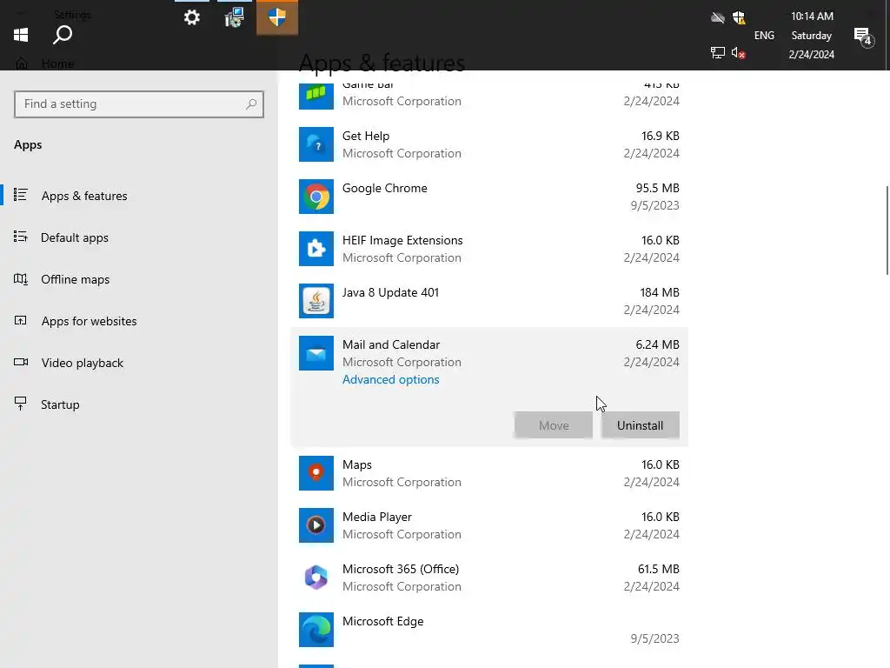
Task: Open the notification action center
Action: 863,37
